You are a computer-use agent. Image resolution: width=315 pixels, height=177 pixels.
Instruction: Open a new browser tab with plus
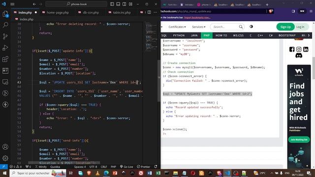(267, 4)
